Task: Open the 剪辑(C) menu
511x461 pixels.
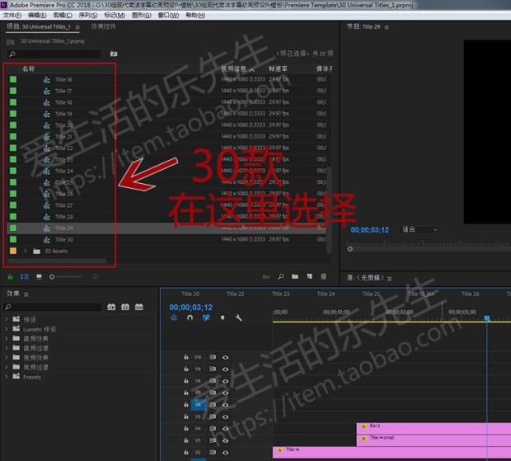Action: coord(63,16)
